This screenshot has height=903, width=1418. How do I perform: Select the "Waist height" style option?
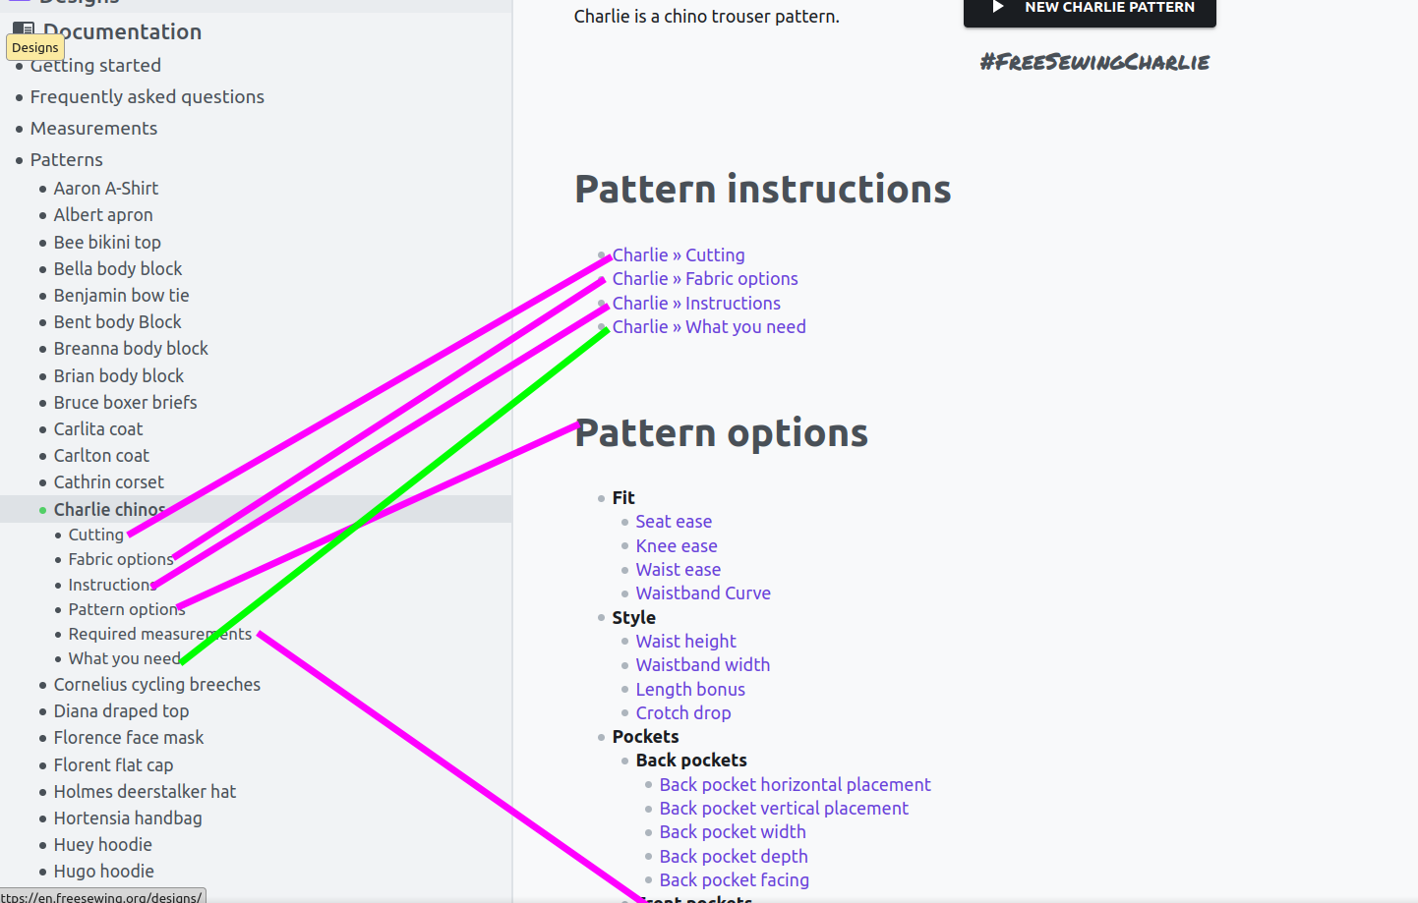click(685, 641)
